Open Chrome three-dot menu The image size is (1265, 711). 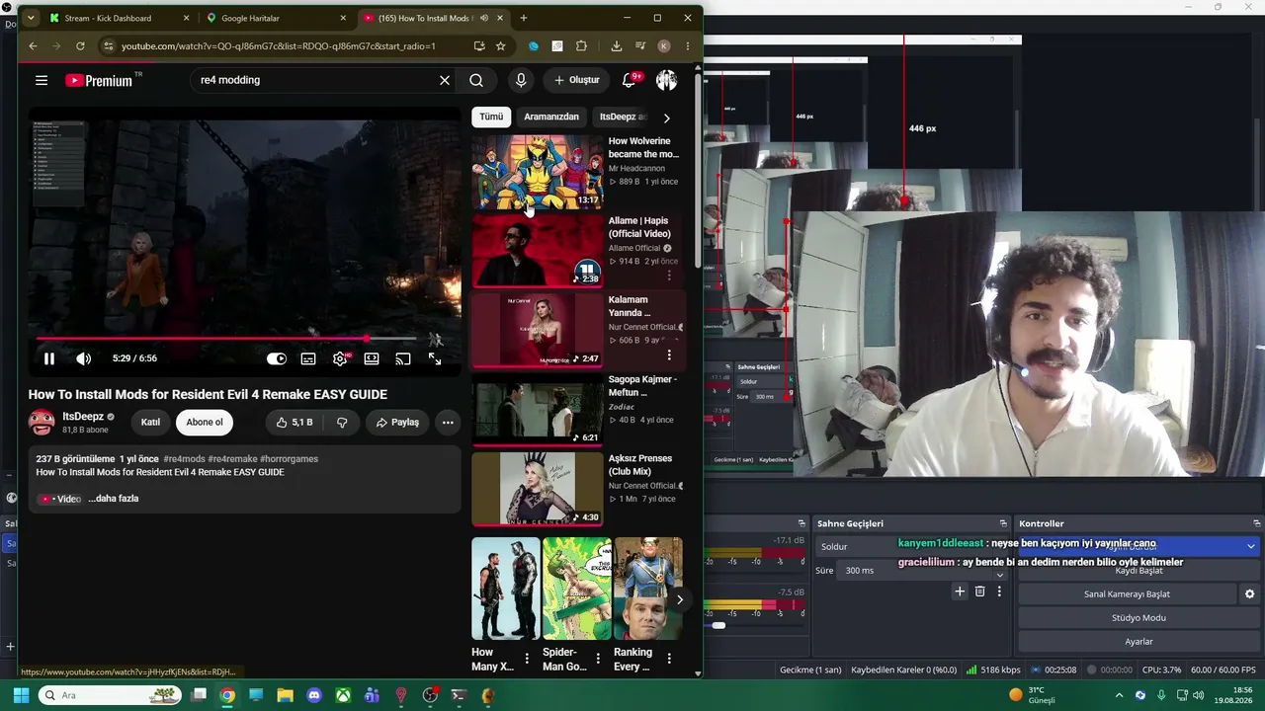[688, 45]
